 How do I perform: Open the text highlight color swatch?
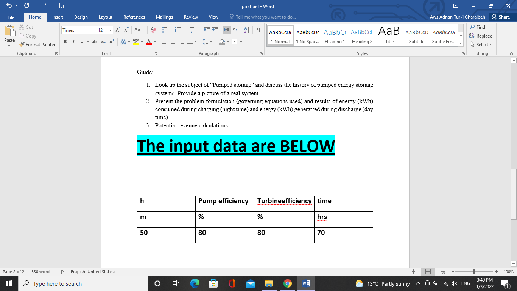pos(135,42)
